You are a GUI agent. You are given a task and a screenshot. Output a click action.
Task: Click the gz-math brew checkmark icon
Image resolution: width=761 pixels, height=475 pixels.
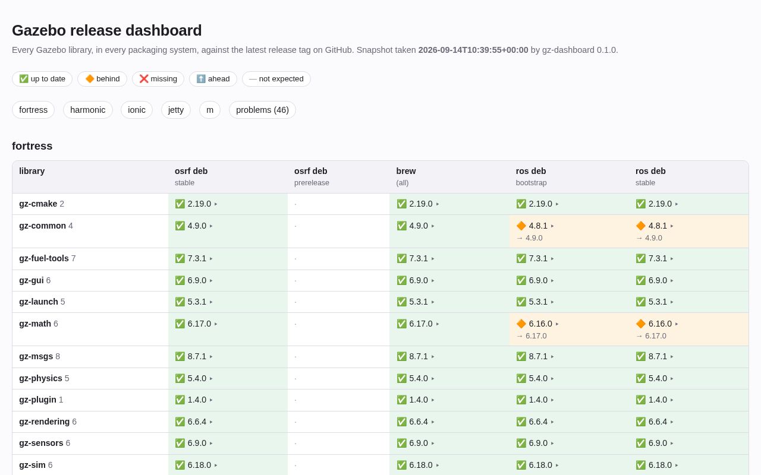coord(401,324)
